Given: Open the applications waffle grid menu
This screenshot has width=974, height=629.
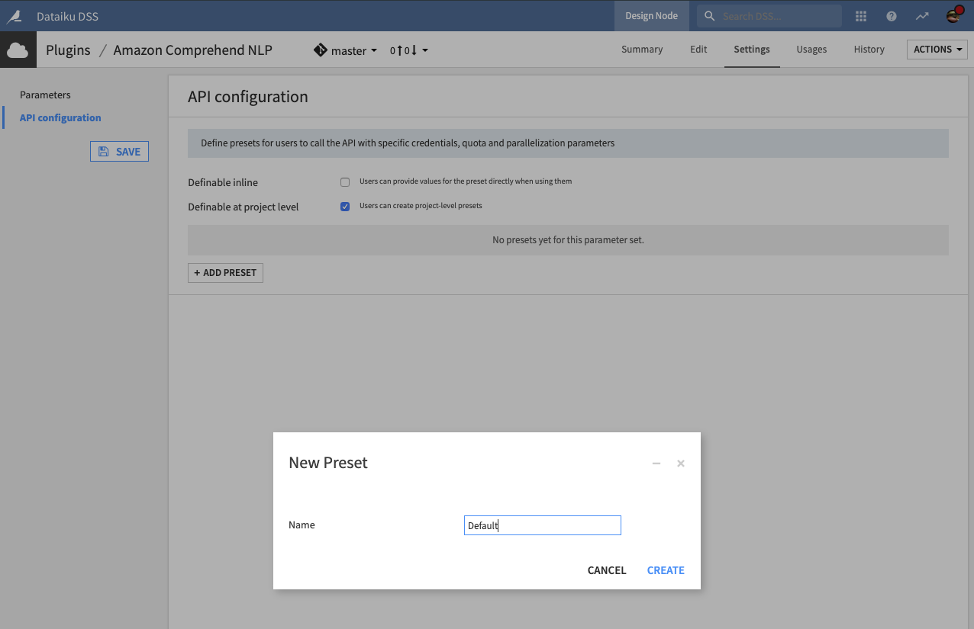Looking at the screenshot, I should coord(861,15).
